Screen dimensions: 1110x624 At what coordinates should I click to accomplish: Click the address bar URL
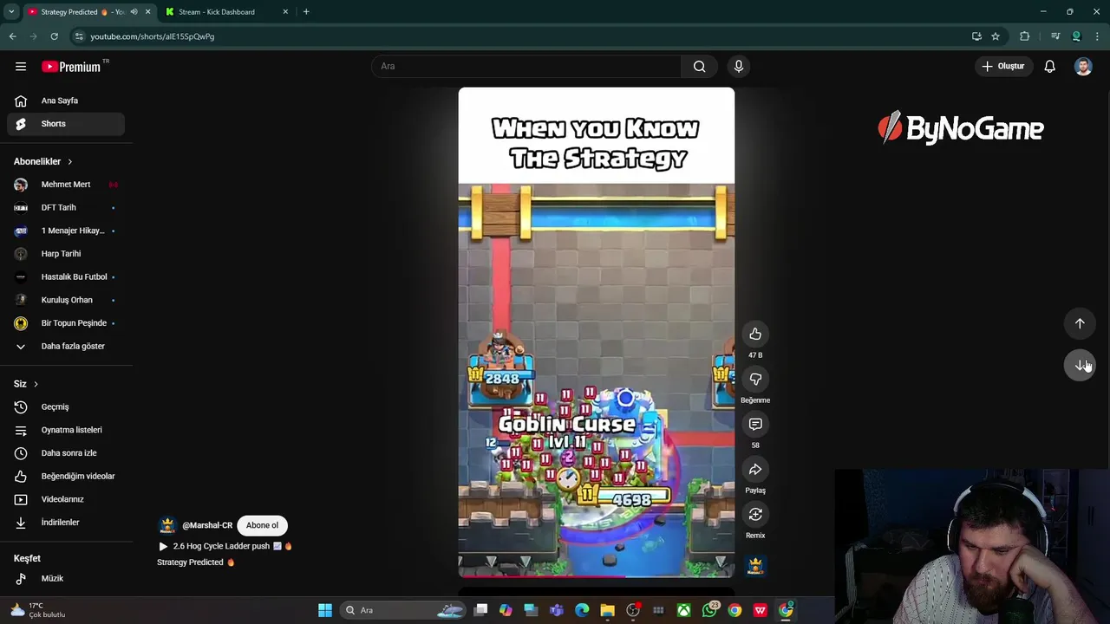152,36
